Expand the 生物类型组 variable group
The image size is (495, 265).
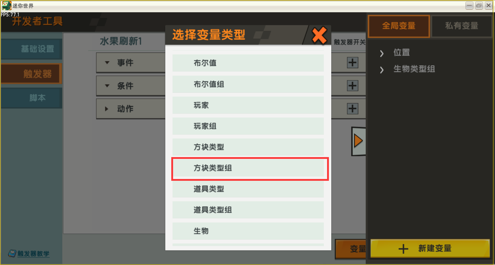(x=382, y=70)
